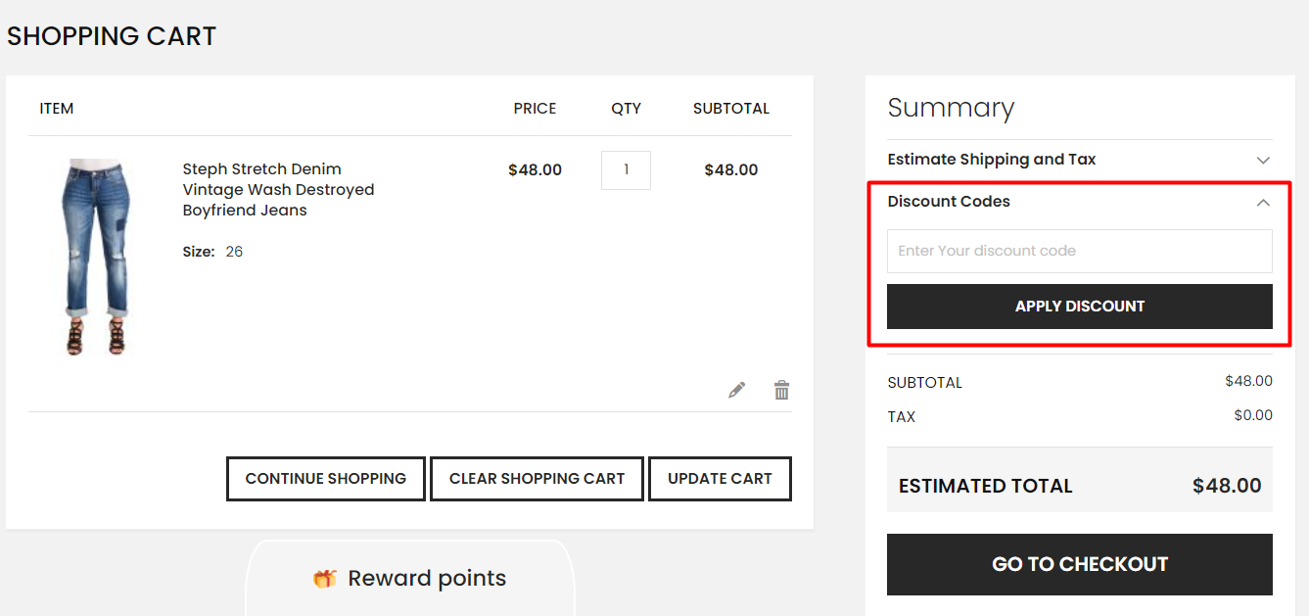
Task: Click the PRICE column header
Action: coord(535,109)
